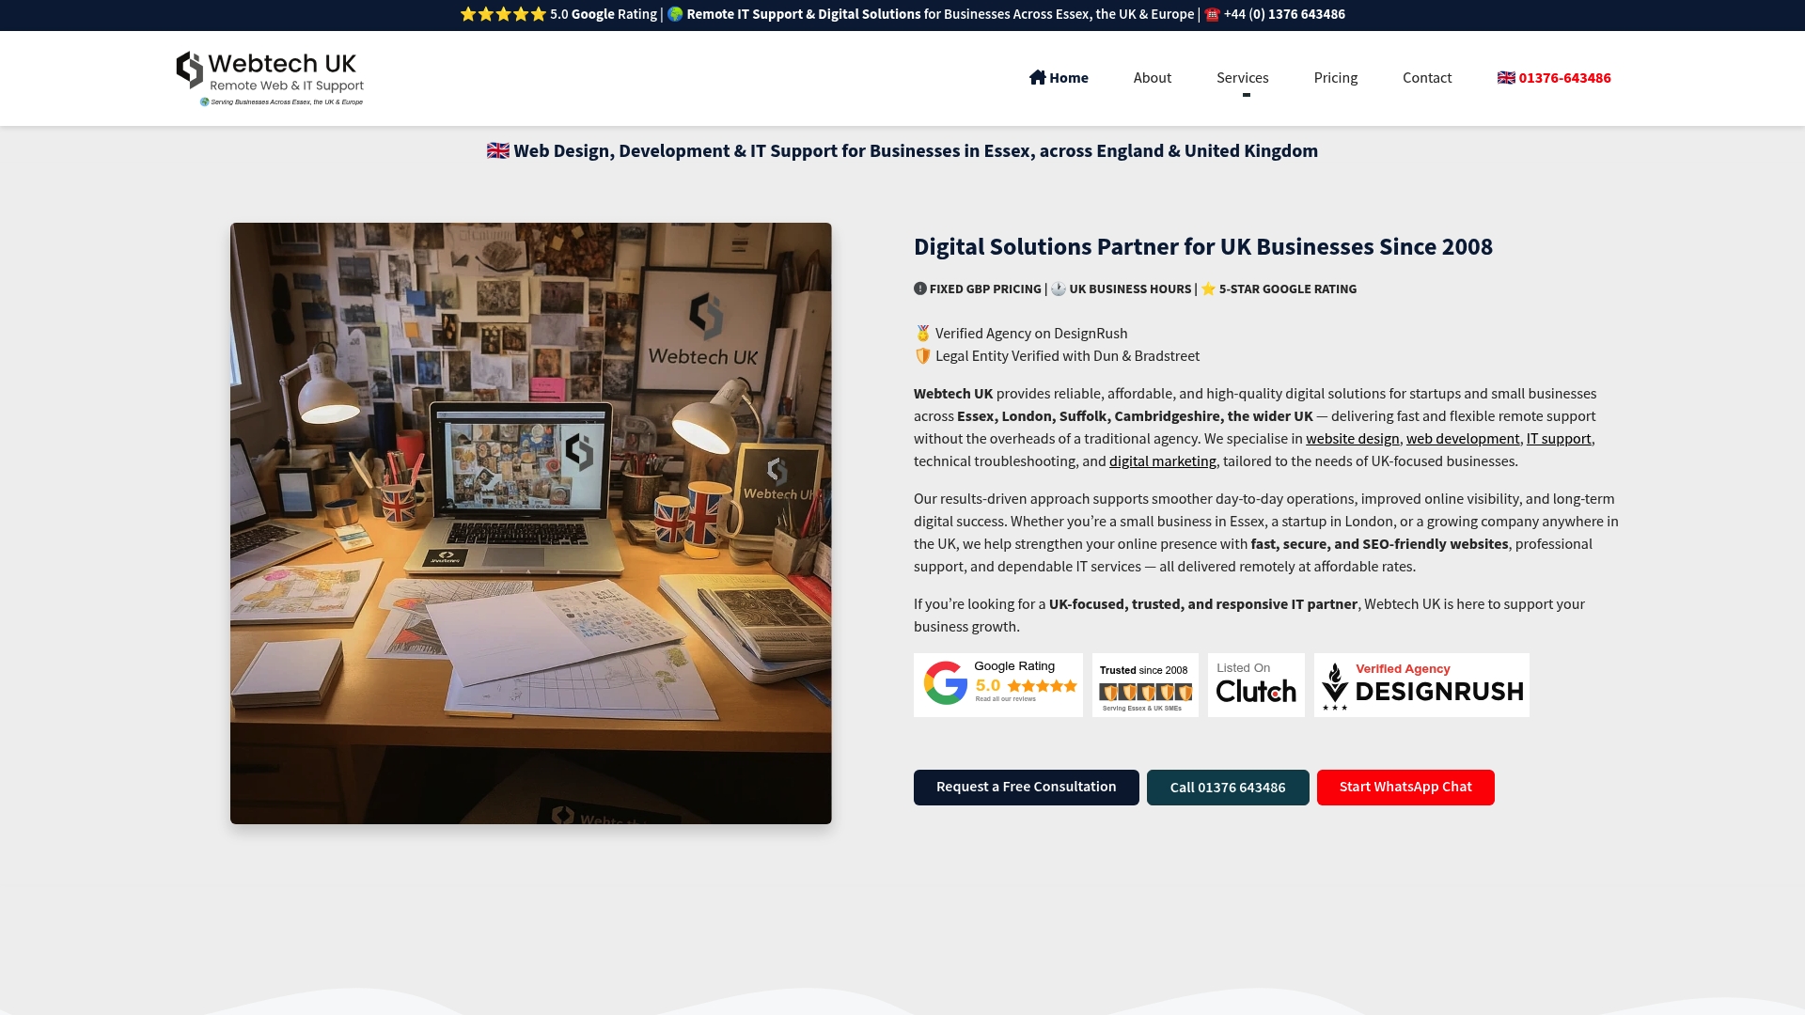Open the Home menu item
The width and height of the screenshot is (1805, 1015).
pos(1059,78)
